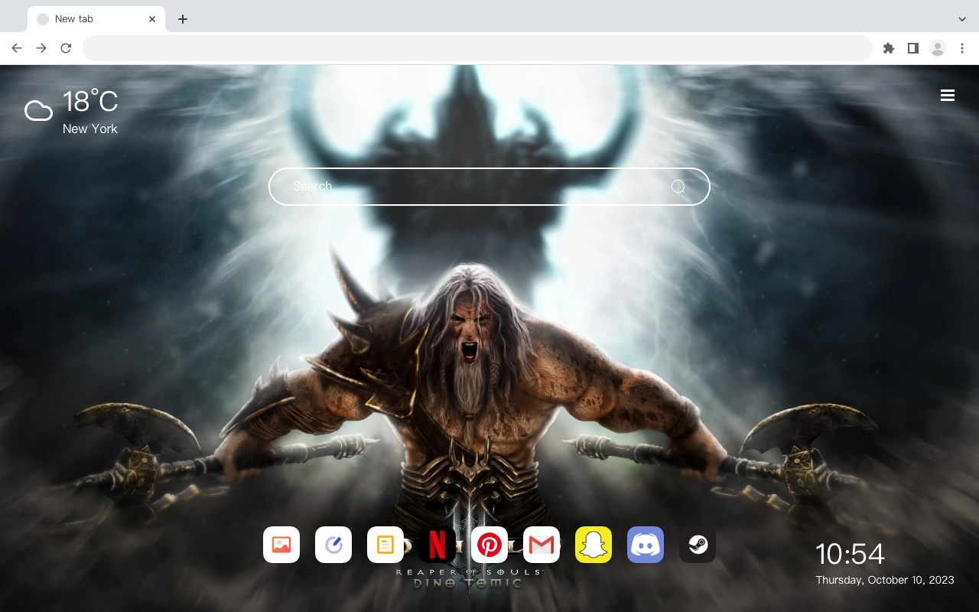Open the hamburger menu on new tab page

pos(948,95)
